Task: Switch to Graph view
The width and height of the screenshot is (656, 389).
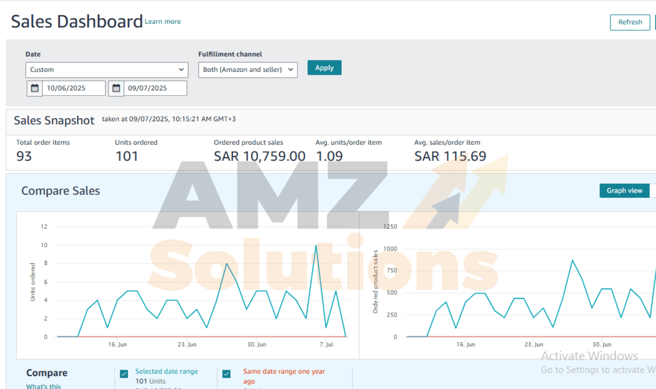Action: [624, 191]
